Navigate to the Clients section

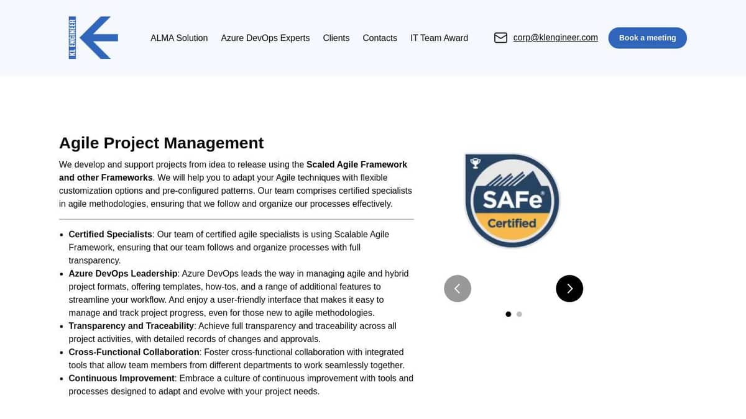click(336, 38)
